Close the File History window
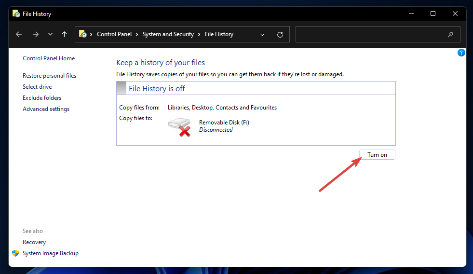This screenshot has height=274, width=473. coord(455,14)
